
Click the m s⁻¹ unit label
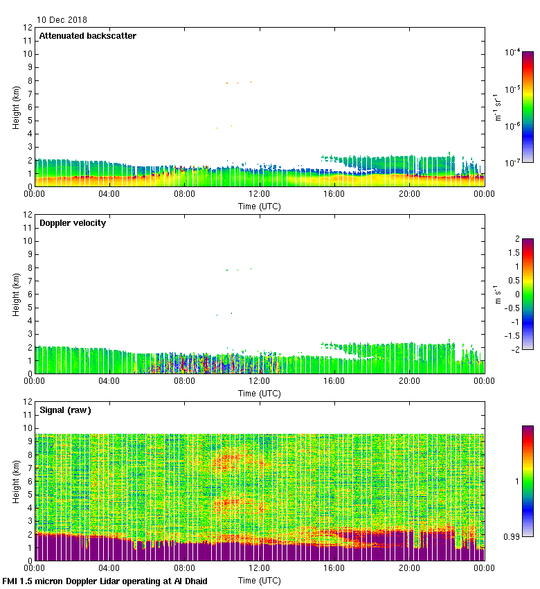coord(498,294)
